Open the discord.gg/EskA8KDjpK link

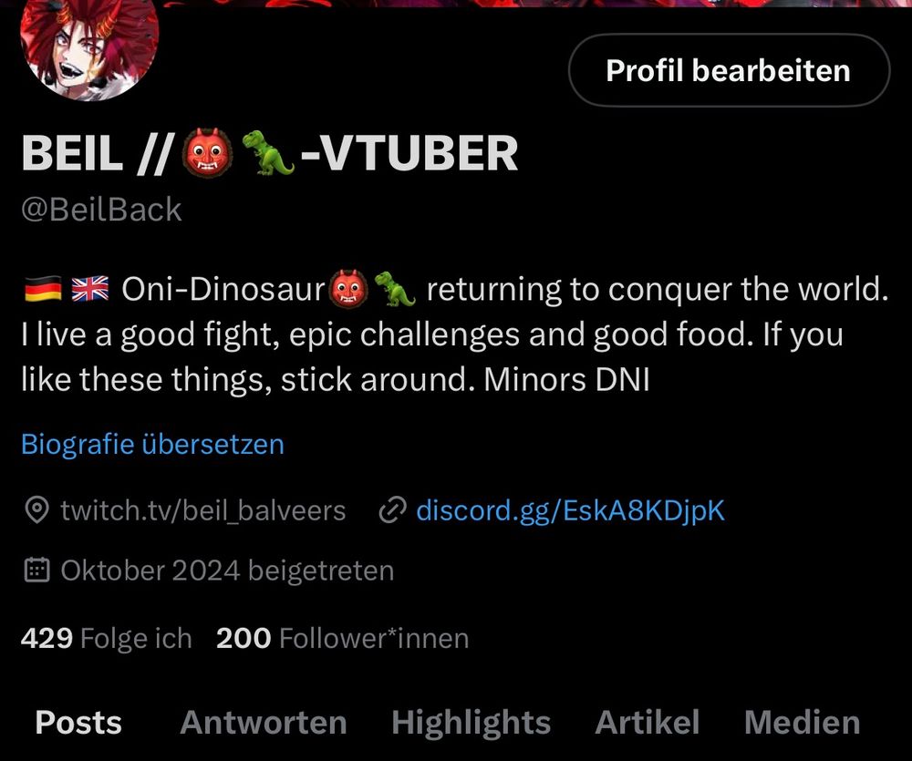tap(571, 510)
